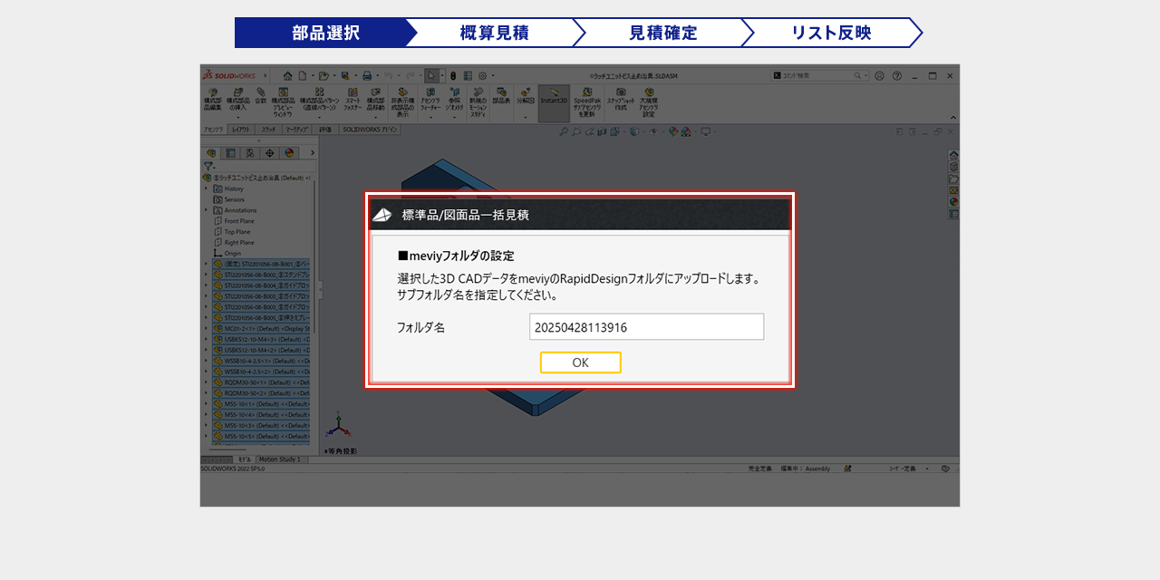Screen dimensions: 1160x580
Task: Go to the 見積確定 step
Action: pos(662,33)
